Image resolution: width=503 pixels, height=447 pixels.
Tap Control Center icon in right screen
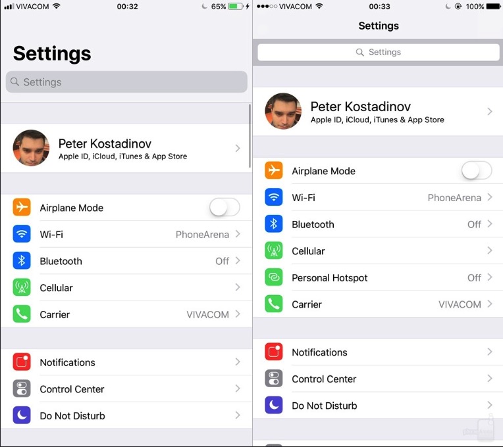pos(274,379)
